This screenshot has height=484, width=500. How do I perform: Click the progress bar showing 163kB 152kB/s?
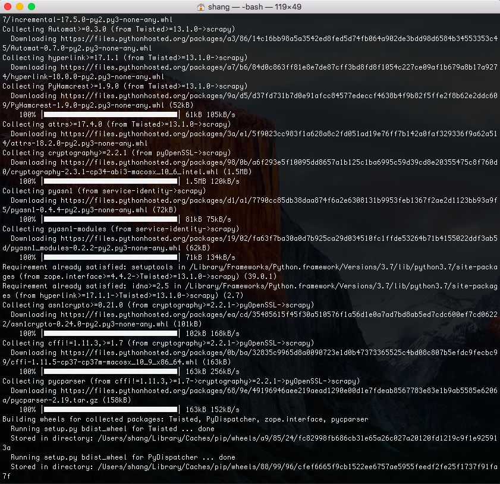(x=111, y=410)
